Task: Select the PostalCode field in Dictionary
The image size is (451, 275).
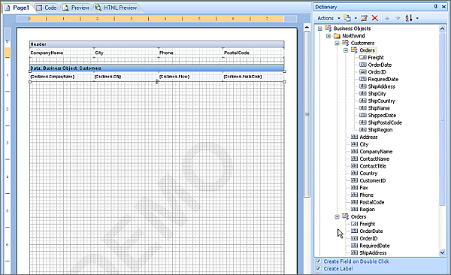Action: point(372,202)
